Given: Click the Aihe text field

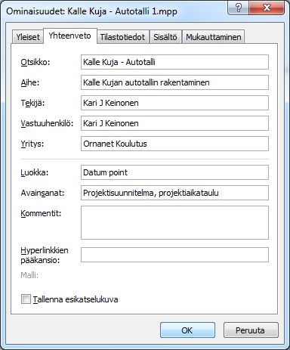Looking at the screenshot, I should tap(174, 82).
